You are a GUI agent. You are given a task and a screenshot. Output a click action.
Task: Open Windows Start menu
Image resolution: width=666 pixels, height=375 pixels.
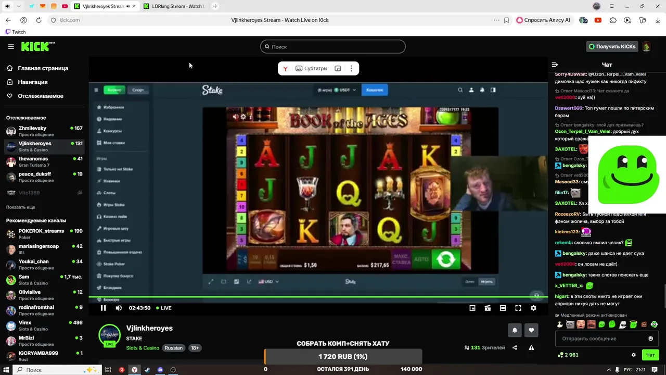[6, 370]
